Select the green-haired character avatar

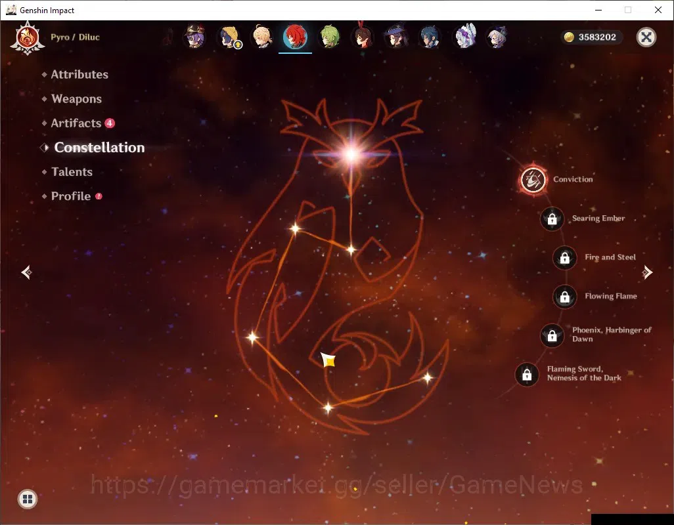click(330, 37)
